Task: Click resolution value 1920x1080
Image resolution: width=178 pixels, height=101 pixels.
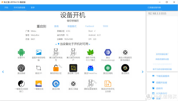Action: [69, 39]
